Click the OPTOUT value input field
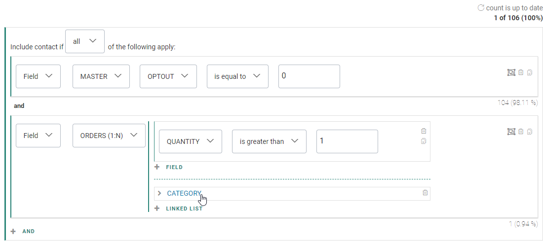 (x=309, y=76)
